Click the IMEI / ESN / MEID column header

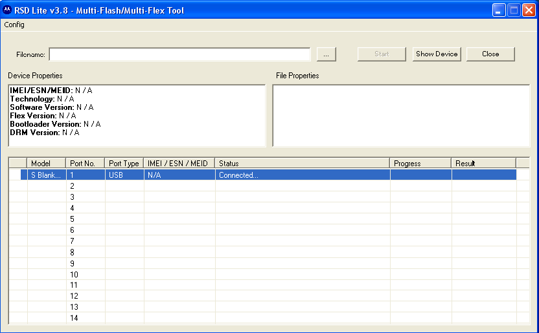179,163
